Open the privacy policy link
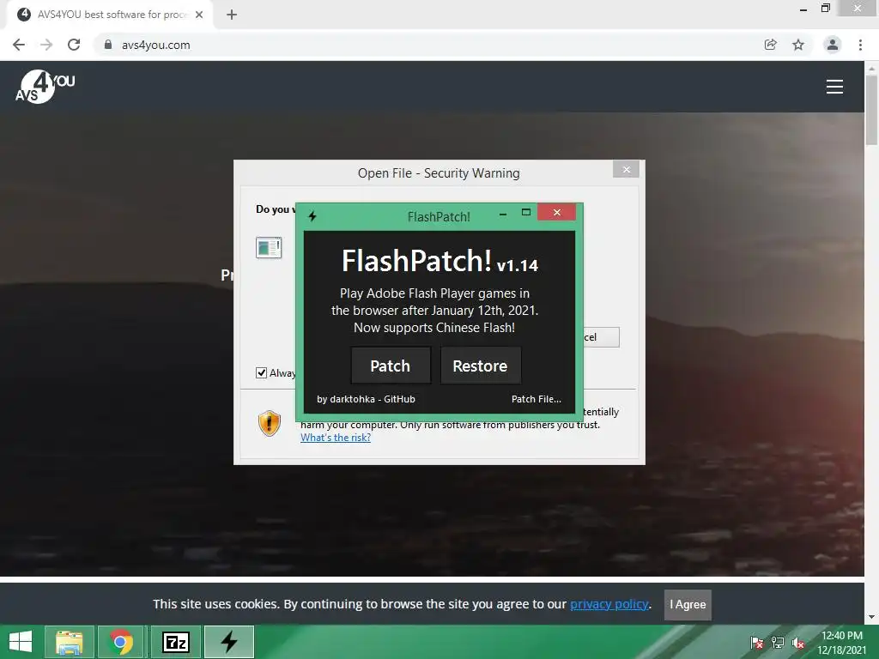The width and height of the screenshot is (879, 659). click(609, 604)
